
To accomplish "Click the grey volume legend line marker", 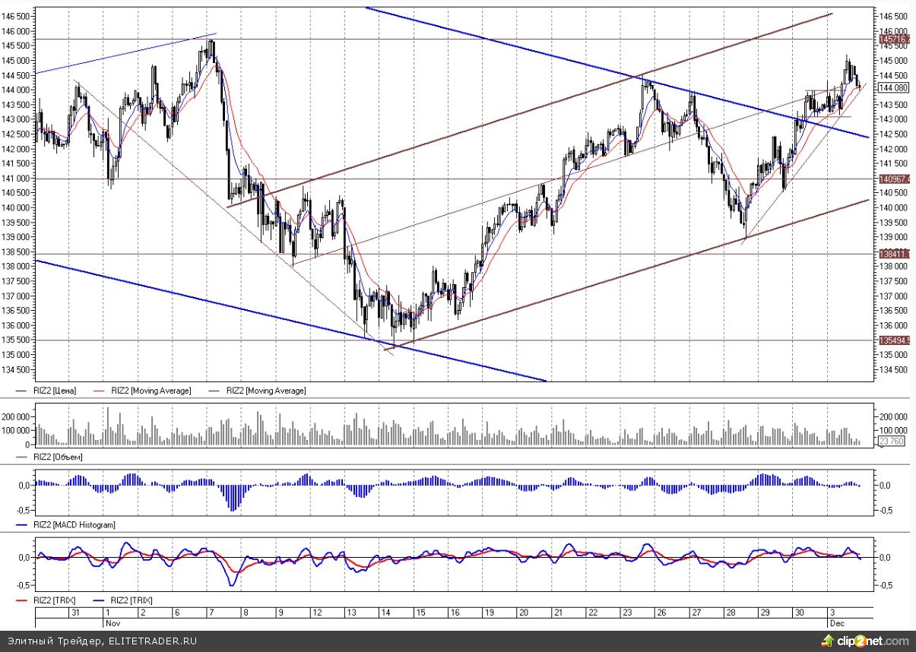I will (23, 457).
